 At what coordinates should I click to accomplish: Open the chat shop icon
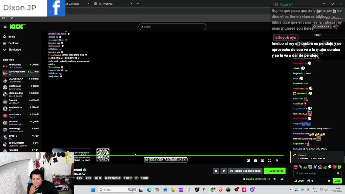309,181
